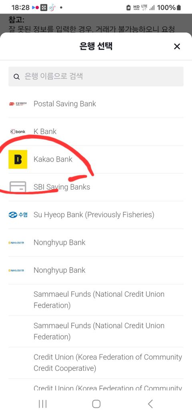This screenshot has width=192, height=416.
Task: Select Kakao Bank from the list
Action: (96, 160)
